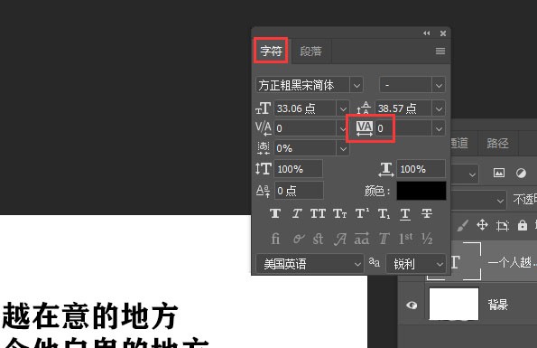Image resolution: width=537 pixels, height=348 pixels.
Task: Expand the leading dropdown arrow
Action: 439,109
